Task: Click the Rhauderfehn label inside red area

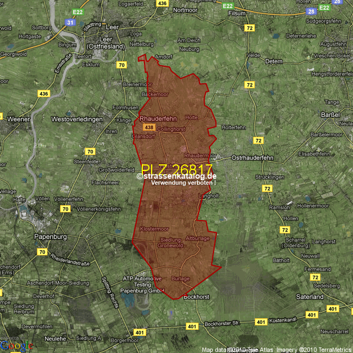Action: (158, 119)
